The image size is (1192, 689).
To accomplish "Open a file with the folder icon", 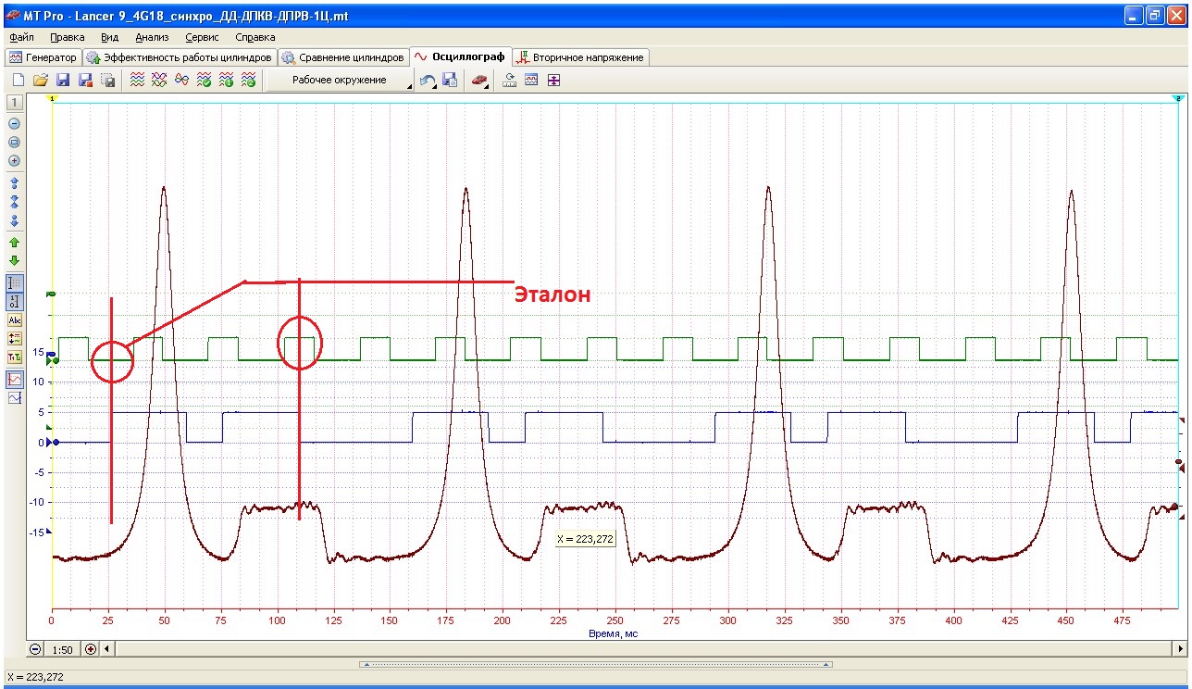I will tap(41, 81).
